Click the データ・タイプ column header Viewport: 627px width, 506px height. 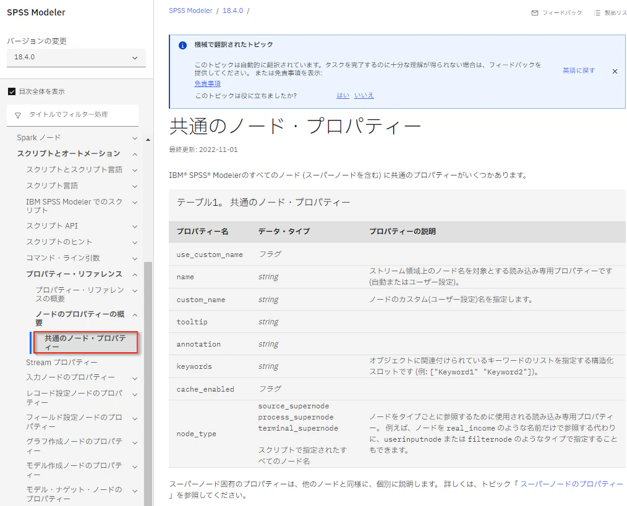(284, 232)
